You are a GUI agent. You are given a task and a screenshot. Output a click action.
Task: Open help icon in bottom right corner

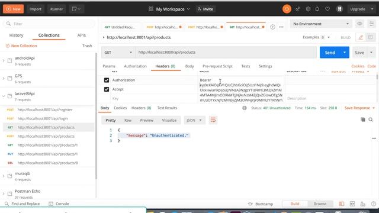click(x=374, y=204)
